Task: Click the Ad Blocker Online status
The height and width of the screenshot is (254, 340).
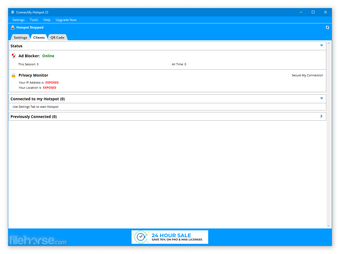Action: pyautogui.click(x=48, y=56)
